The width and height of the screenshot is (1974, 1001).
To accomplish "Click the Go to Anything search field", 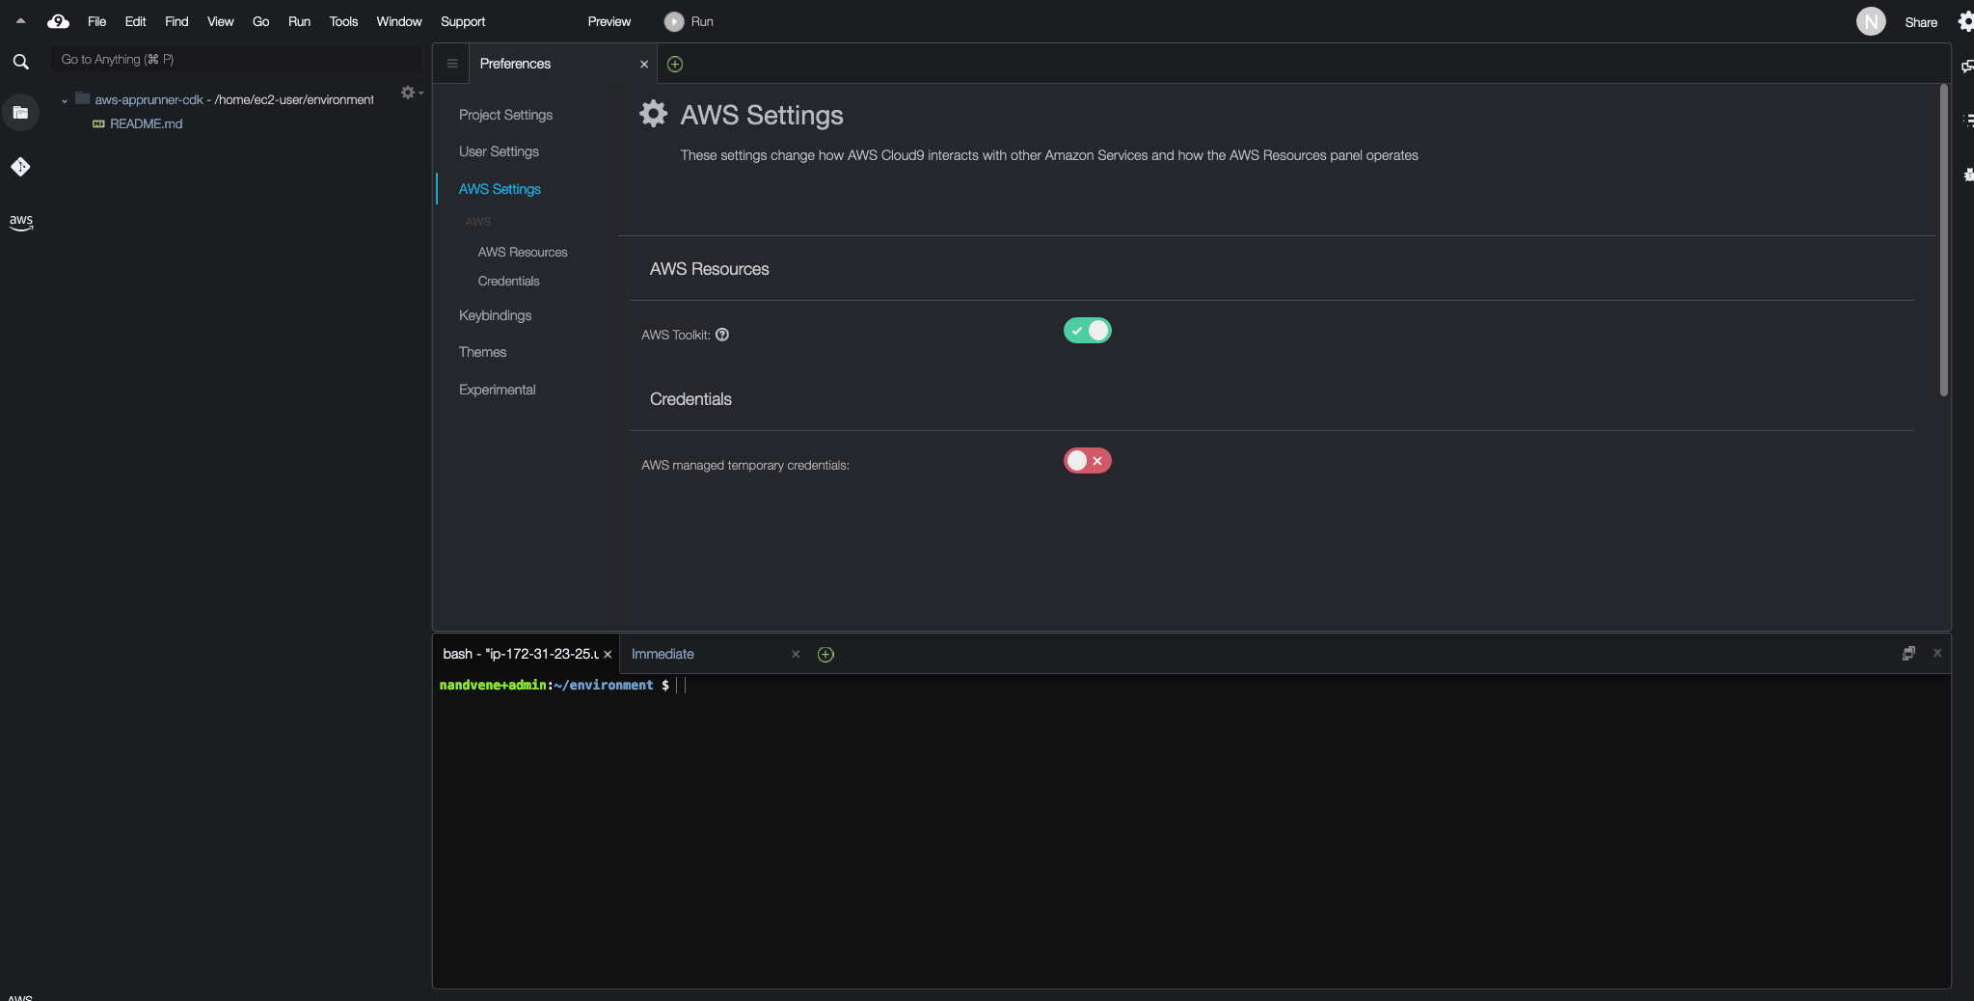I will [x=236, y=59].
